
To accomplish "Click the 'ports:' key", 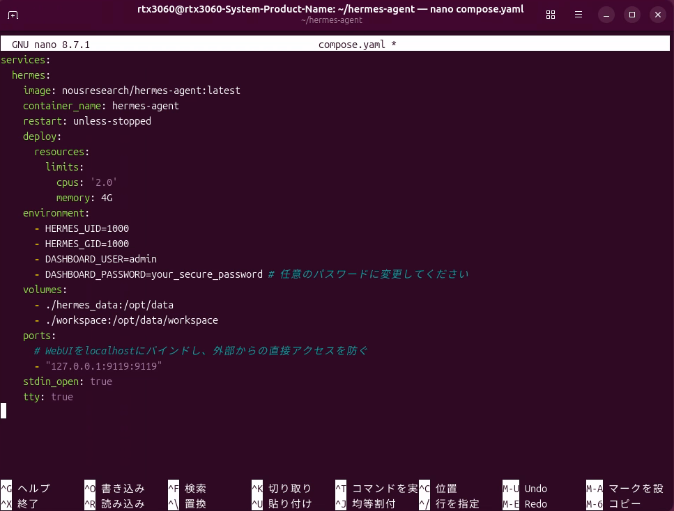I will point(40,336).
